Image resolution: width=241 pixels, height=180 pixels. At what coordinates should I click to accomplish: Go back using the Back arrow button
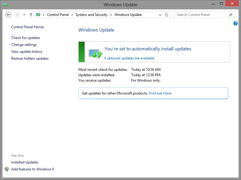[x=8, y=15]
